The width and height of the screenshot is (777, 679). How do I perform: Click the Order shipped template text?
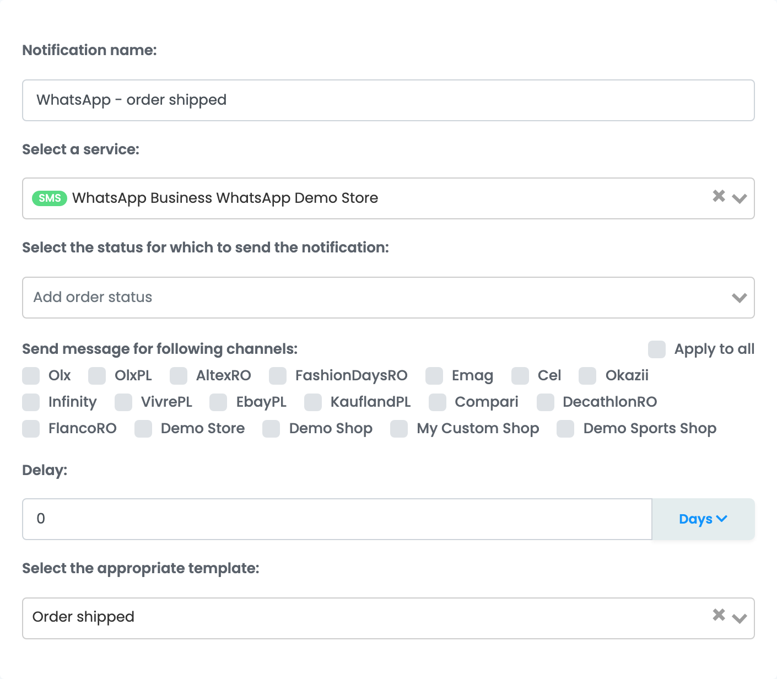click(83, 617)
